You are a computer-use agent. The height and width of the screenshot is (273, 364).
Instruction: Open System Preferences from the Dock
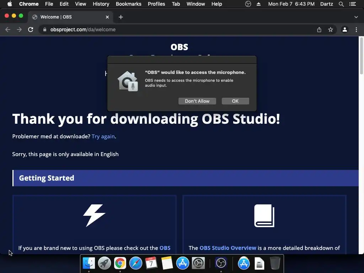(198, 263)
